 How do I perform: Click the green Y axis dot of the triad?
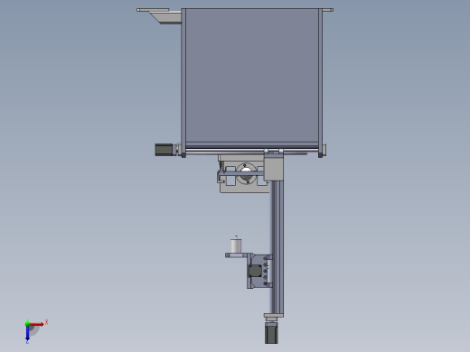pyautogui.click(x=27, y=324)
